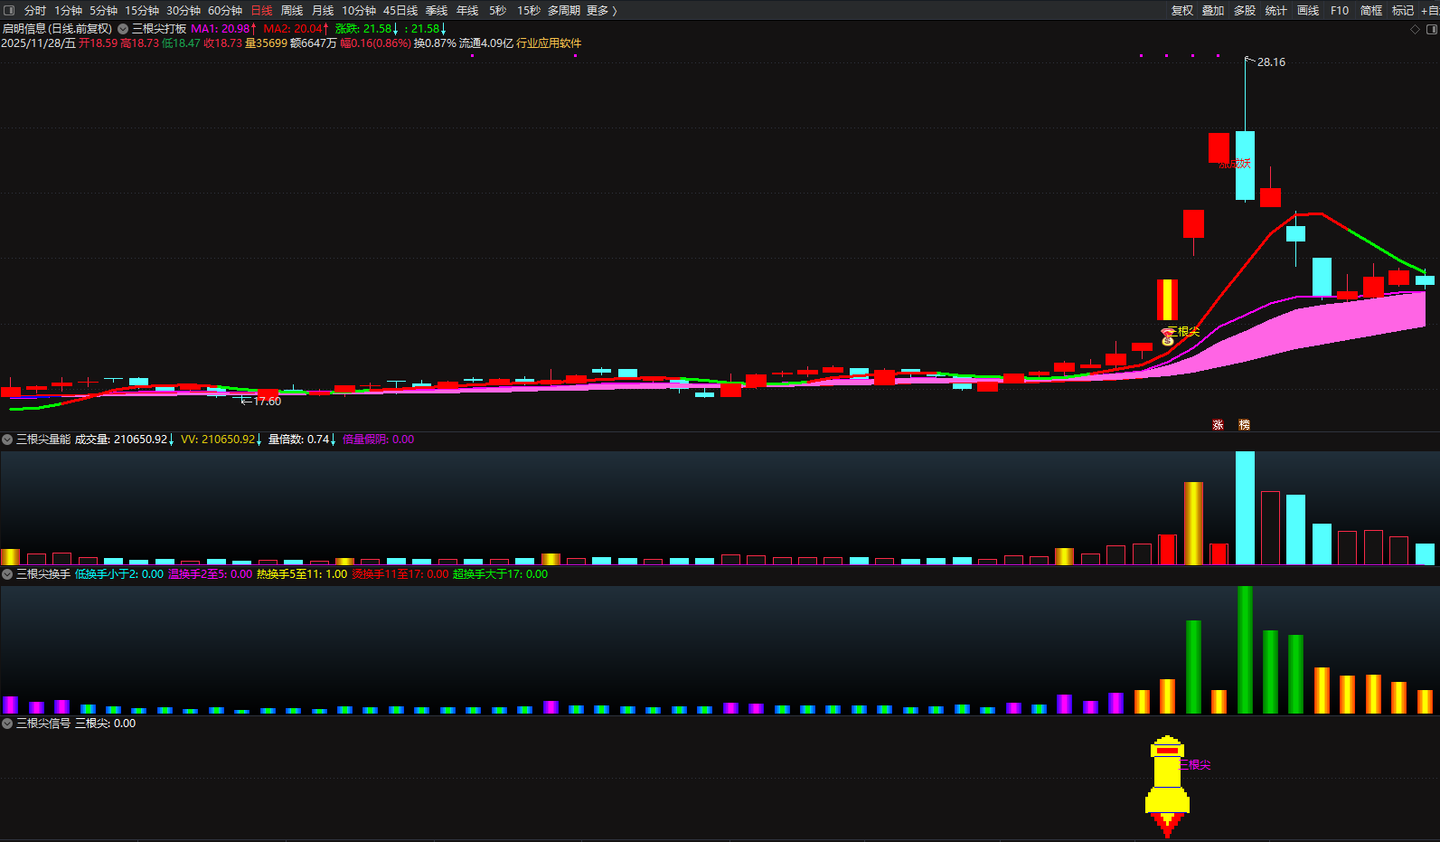Toggle the right side panel icon
1440x842 pixels.
click(x=1431, y=29)
